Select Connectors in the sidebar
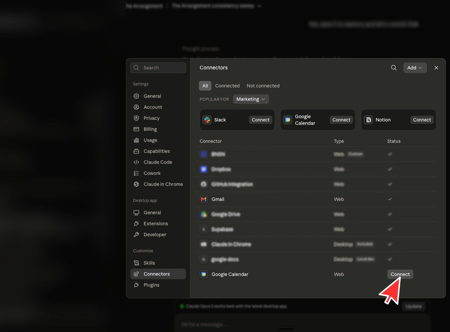 (x=158, y=274)
